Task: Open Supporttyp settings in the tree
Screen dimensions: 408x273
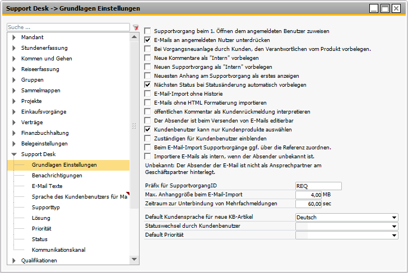Action: pos(46,208)
